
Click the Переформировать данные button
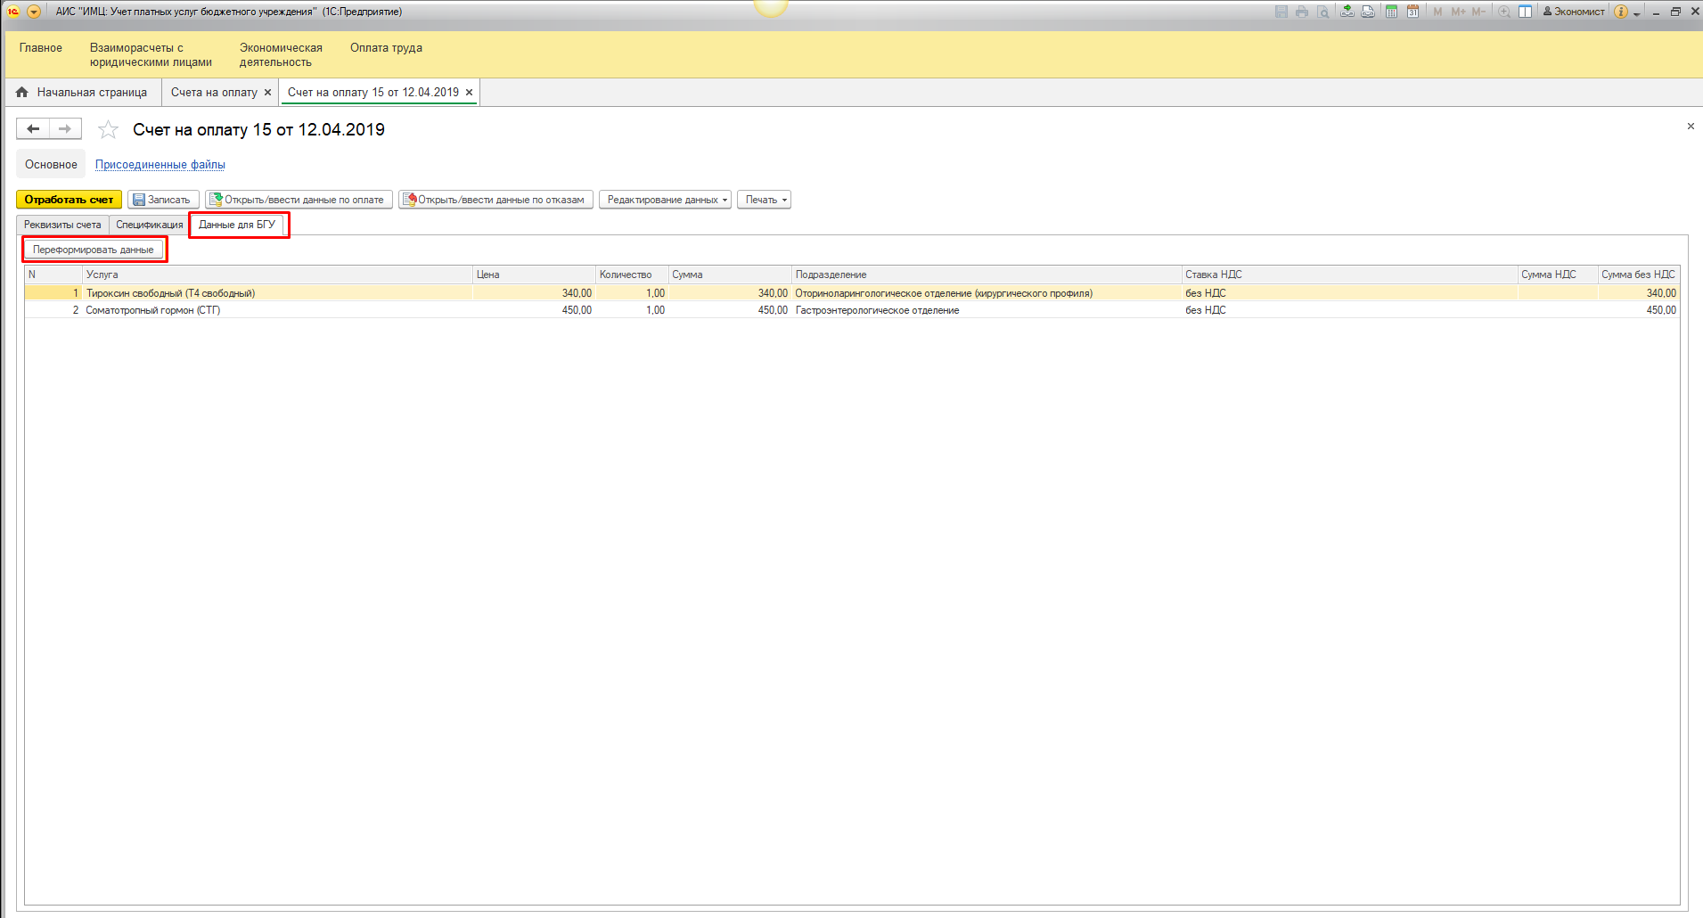click(94, 250)
